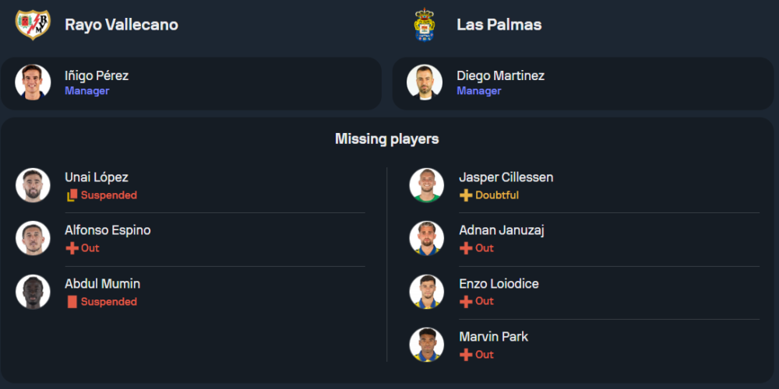Click Unai López's suspended card icon

pyautogui.click(x=72, y=195)
